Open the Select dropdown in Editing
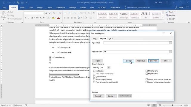 tap(171, 19)
